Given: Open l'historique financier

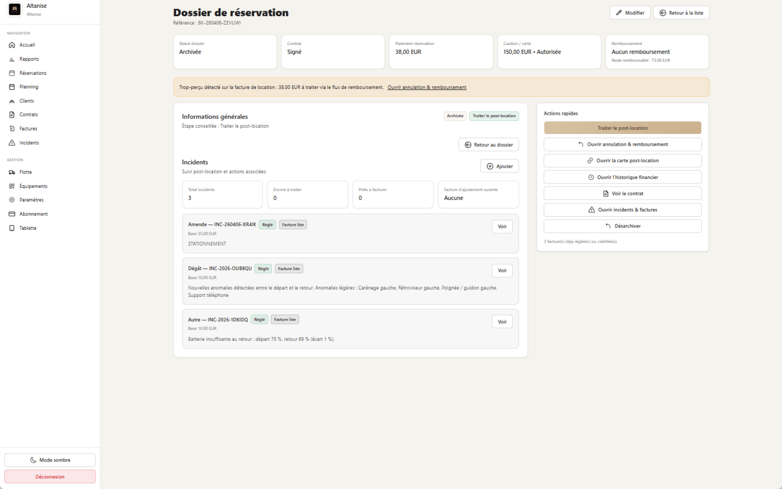Looking at the screenshot, I should [622, 178].
